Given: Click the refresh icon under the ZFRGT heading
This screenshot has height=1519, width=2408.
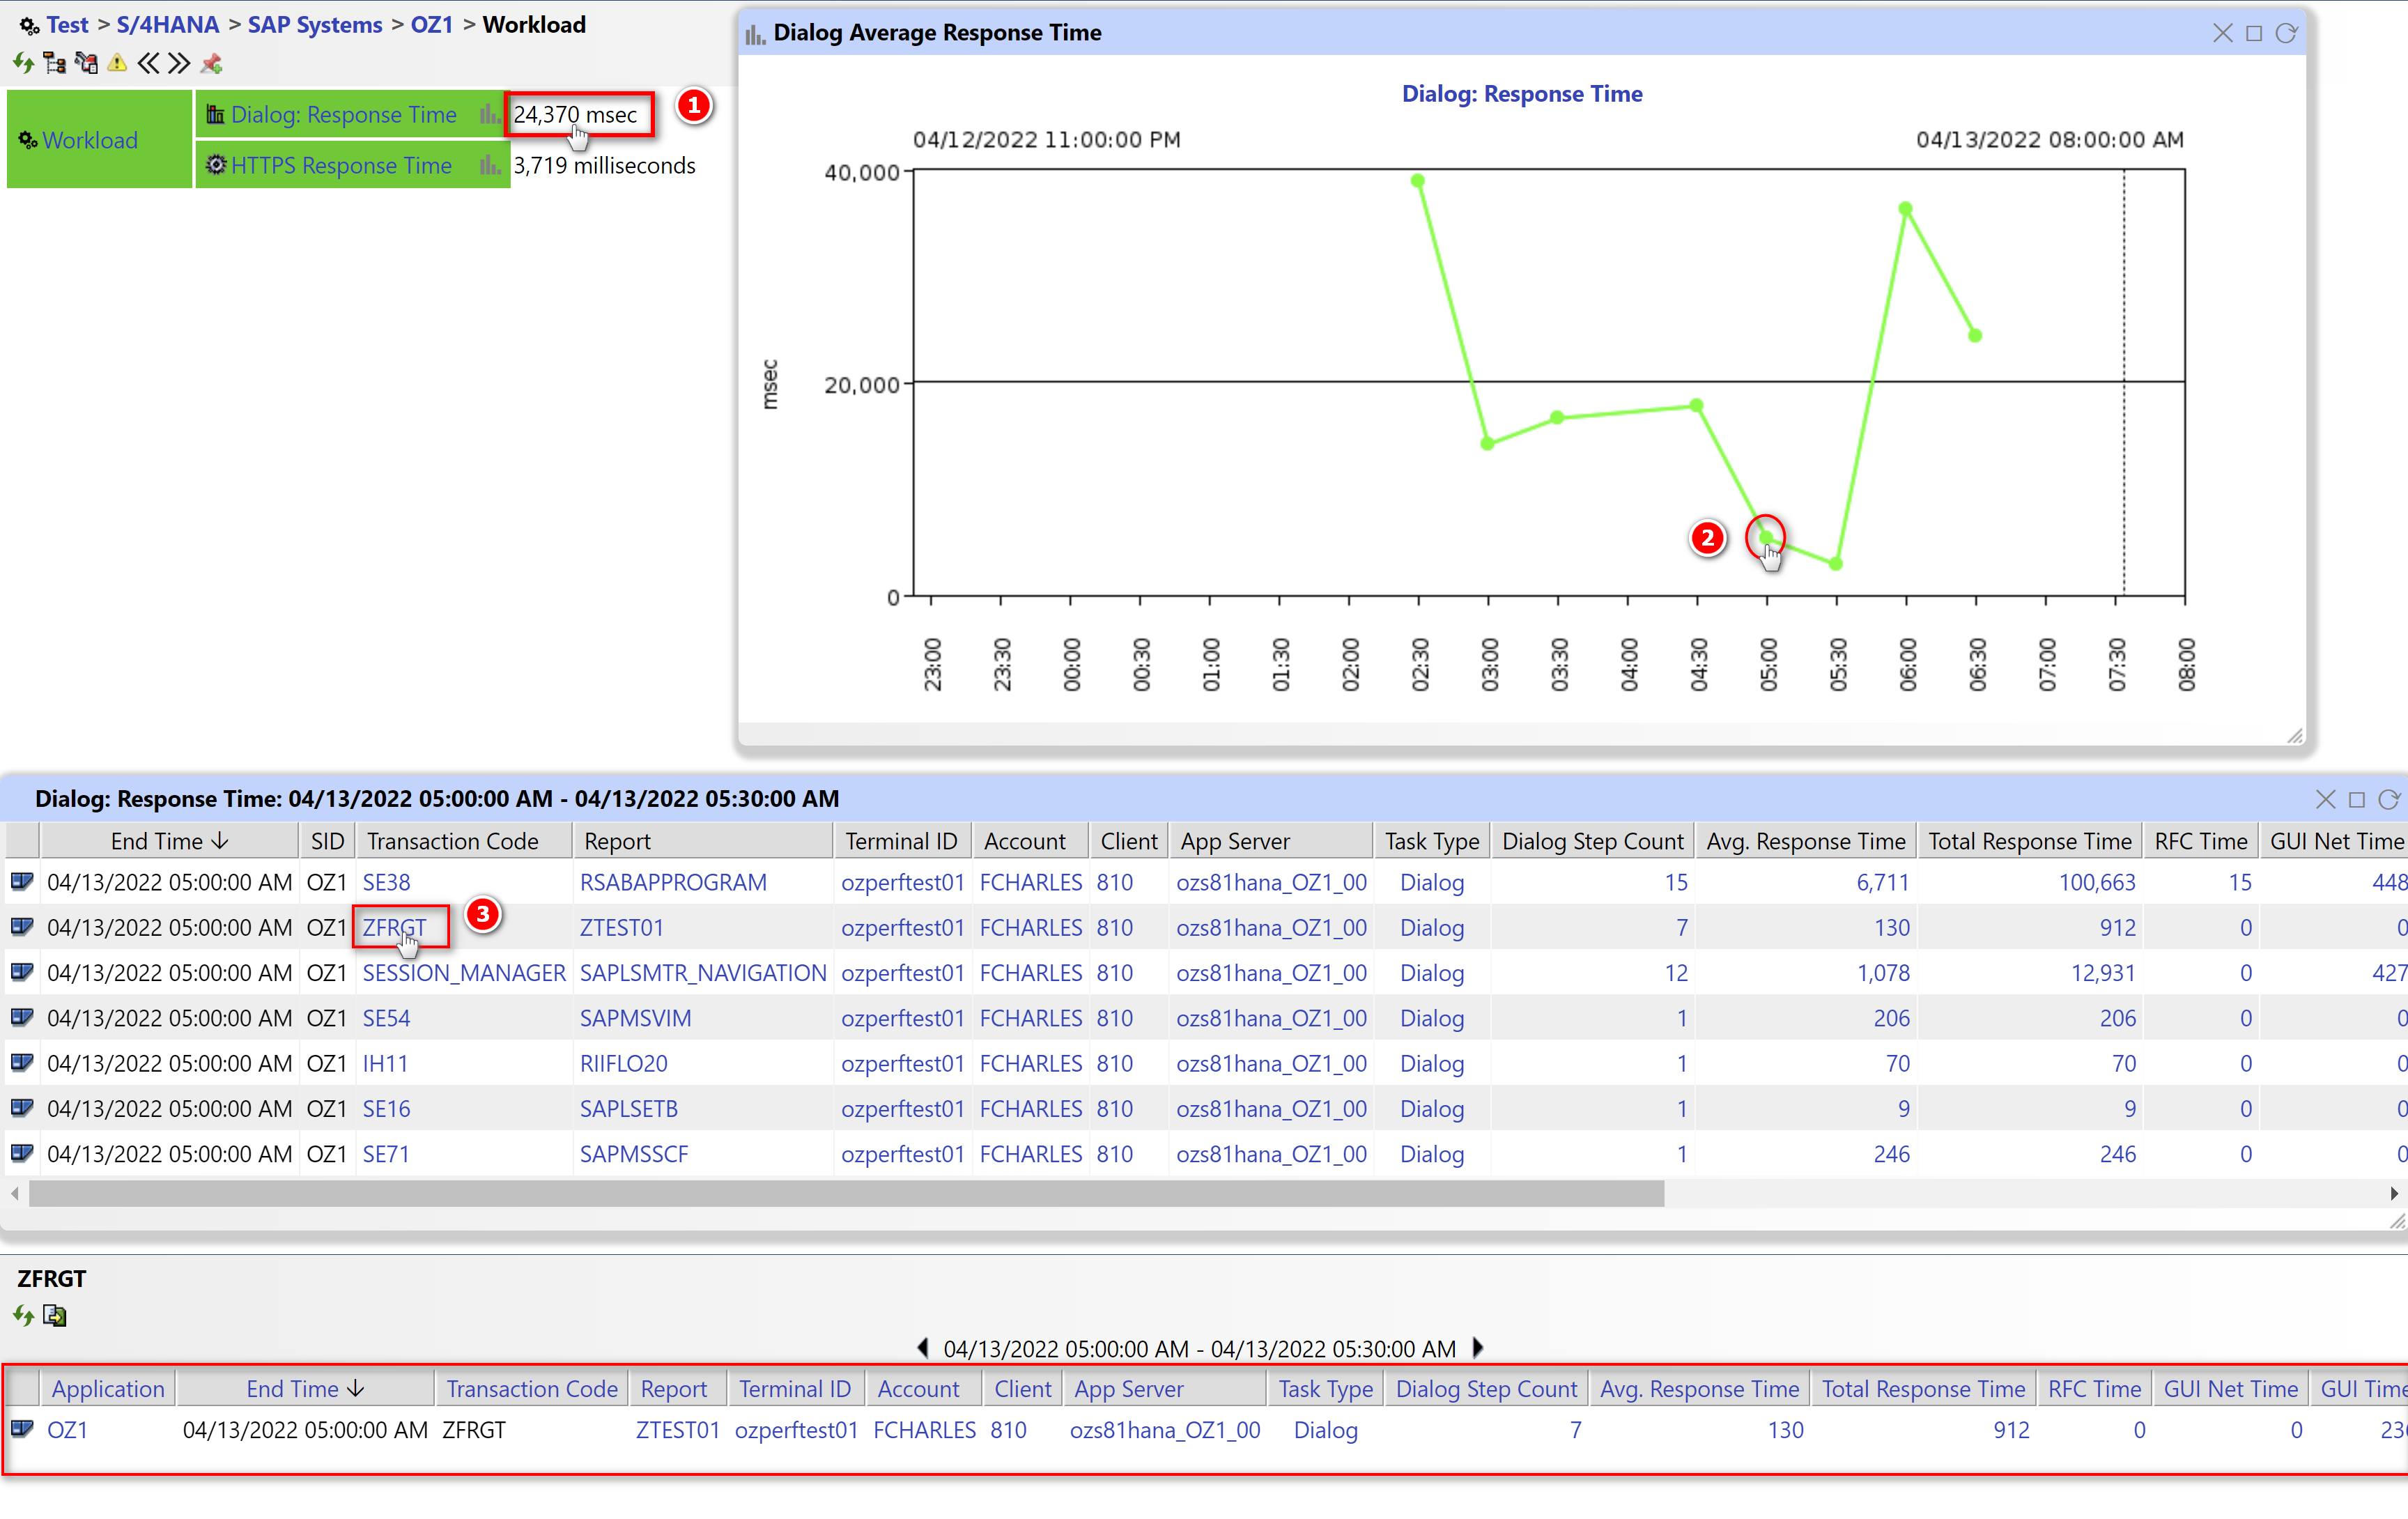Looking at the screenshot, I should pyautogui.click(x=23, y=1316).
